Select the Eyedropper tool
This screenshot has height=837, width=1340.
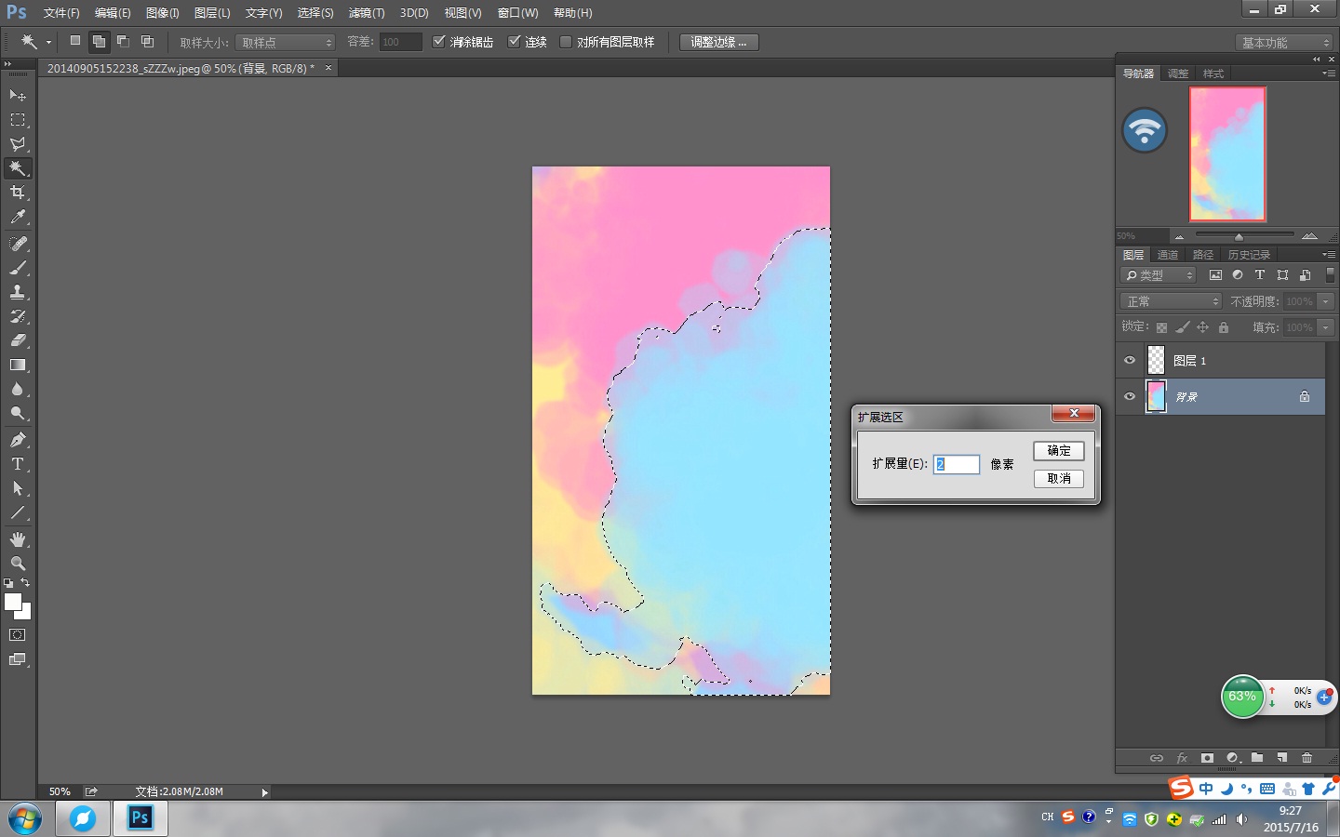coord(18,217)
